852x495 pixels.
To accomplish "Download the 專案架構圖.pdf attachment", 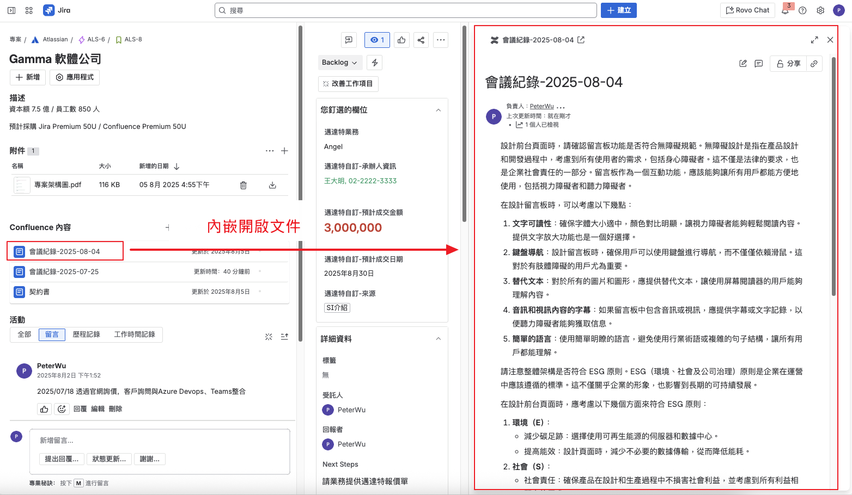I will pyautogui.click(x=272, y=185).
